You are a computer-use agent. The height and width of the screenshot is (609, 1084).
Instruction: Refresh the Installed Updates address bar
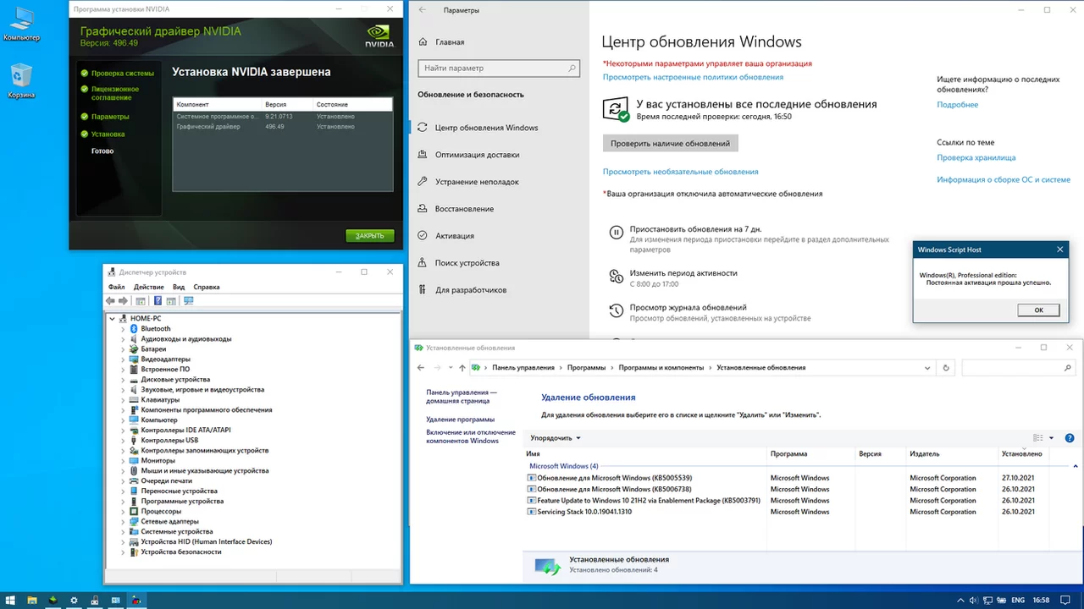(946, 368)
